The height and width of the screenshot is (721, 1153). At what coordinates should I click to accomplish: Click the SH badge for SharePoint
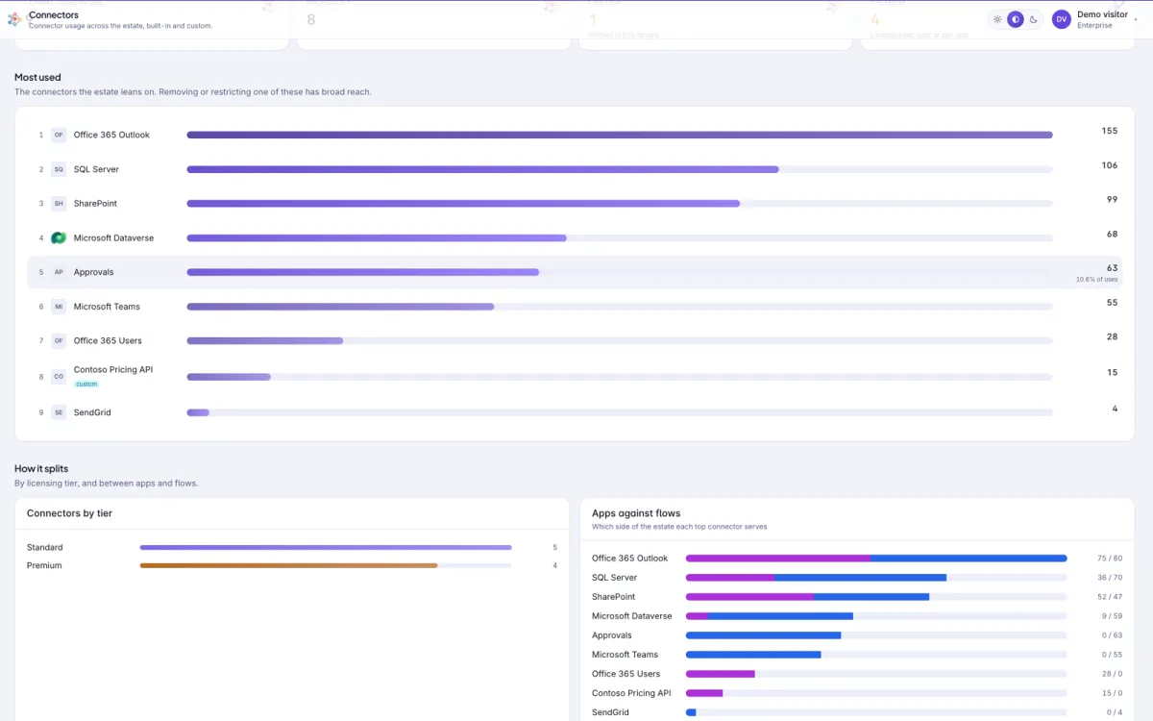[x=59, y=204]
